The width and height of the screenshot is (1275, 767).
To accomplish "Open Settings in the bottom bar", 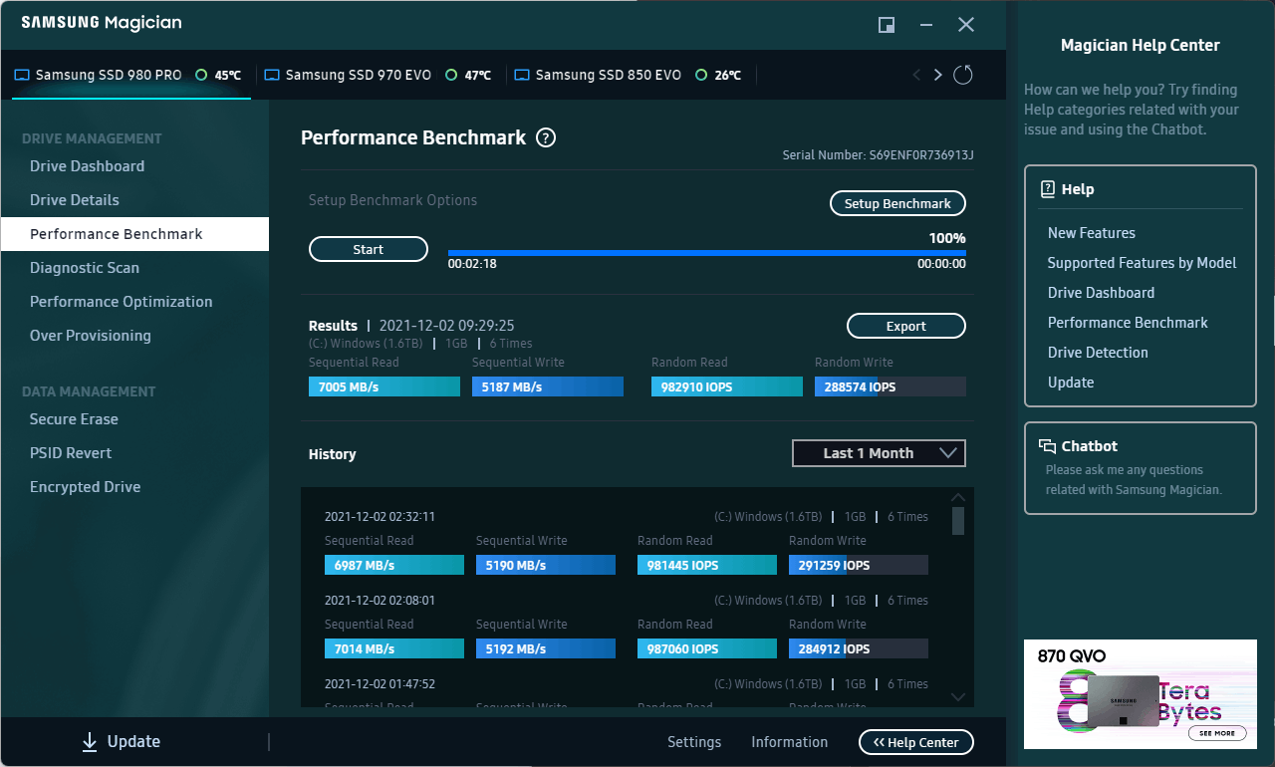I will [x=694, y=742].
